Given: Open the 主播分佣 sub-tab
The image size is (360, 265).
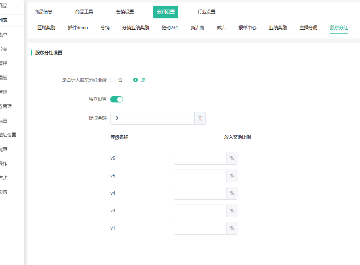Looking at the screenshot, I should 308,28.
